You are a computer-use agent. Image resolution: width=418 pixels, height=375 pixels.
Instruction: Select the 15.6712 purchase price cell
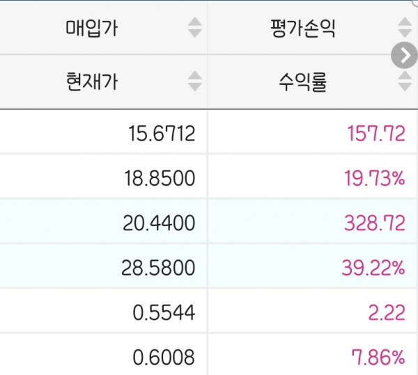coord(103,133)
